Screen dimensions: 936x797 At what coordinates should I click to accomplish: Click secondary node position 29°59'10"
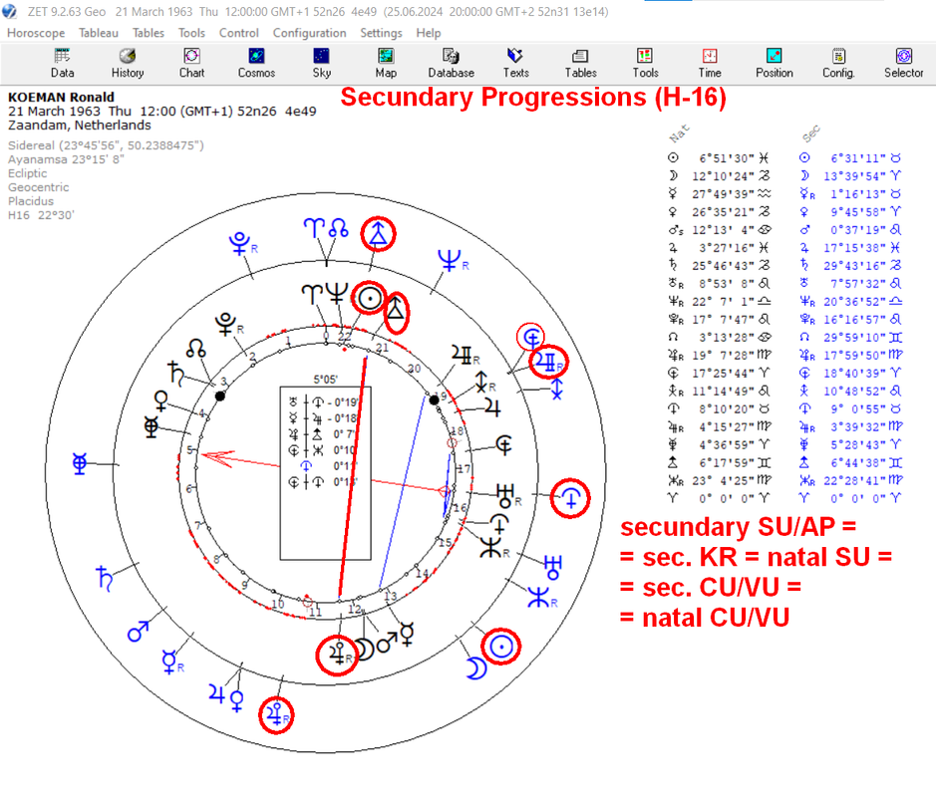pyautogui.click(x=855, y=337)
